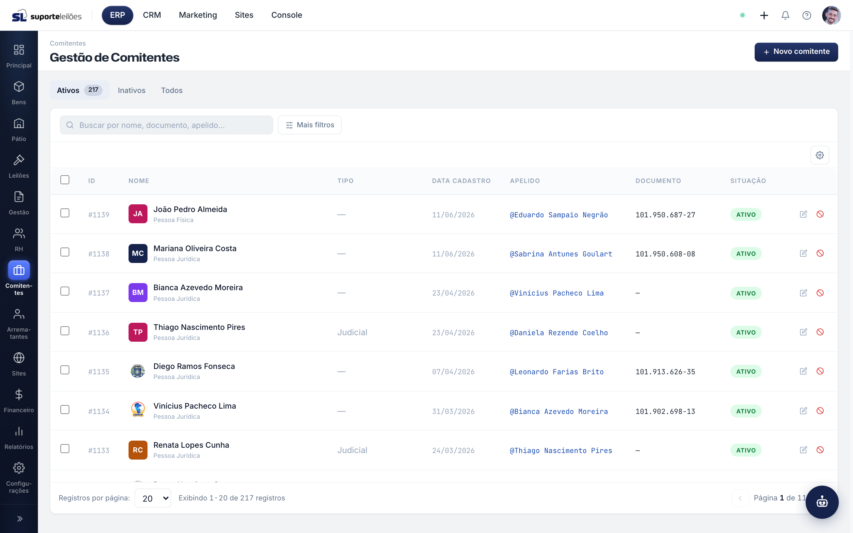Open the registros por página dropdown
Image resolution: width=853 pixels, height=533 pixels.
point(153,498)
